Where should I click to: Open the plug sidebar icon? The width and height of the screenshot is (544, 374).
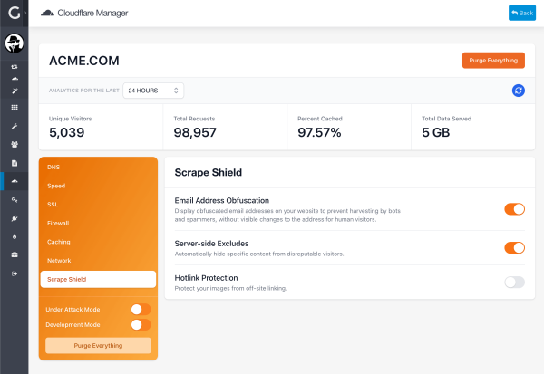pos(15,218)
